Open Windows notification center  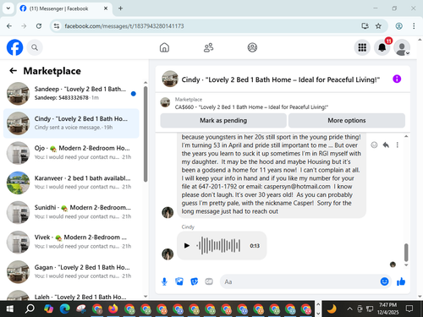[x=409, y=309]
